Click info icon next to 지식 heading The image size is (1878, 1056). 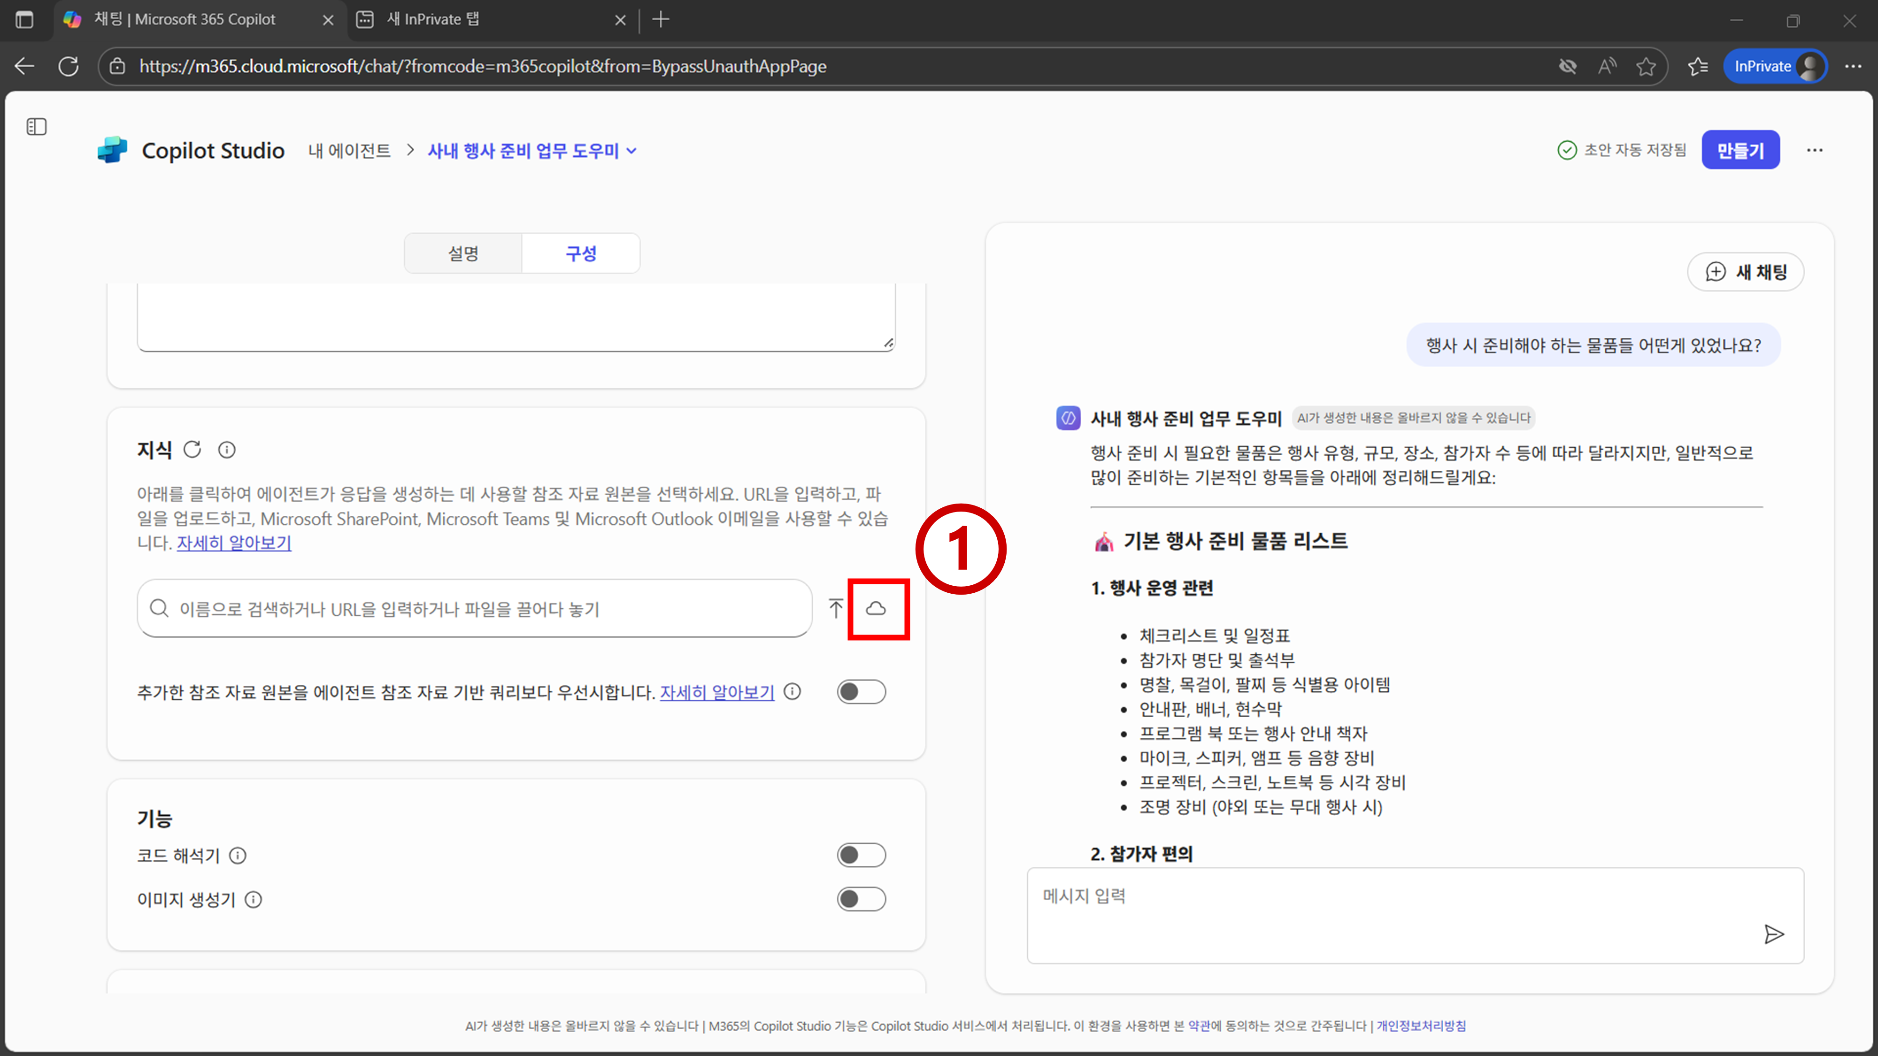tap(227, 450)
